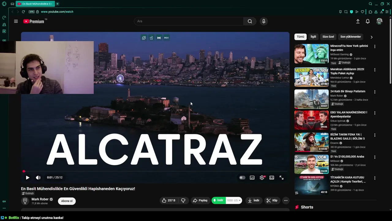Toggle theater mode view
This screenshot has width=392, height=221.
click(x=272, y=177)
